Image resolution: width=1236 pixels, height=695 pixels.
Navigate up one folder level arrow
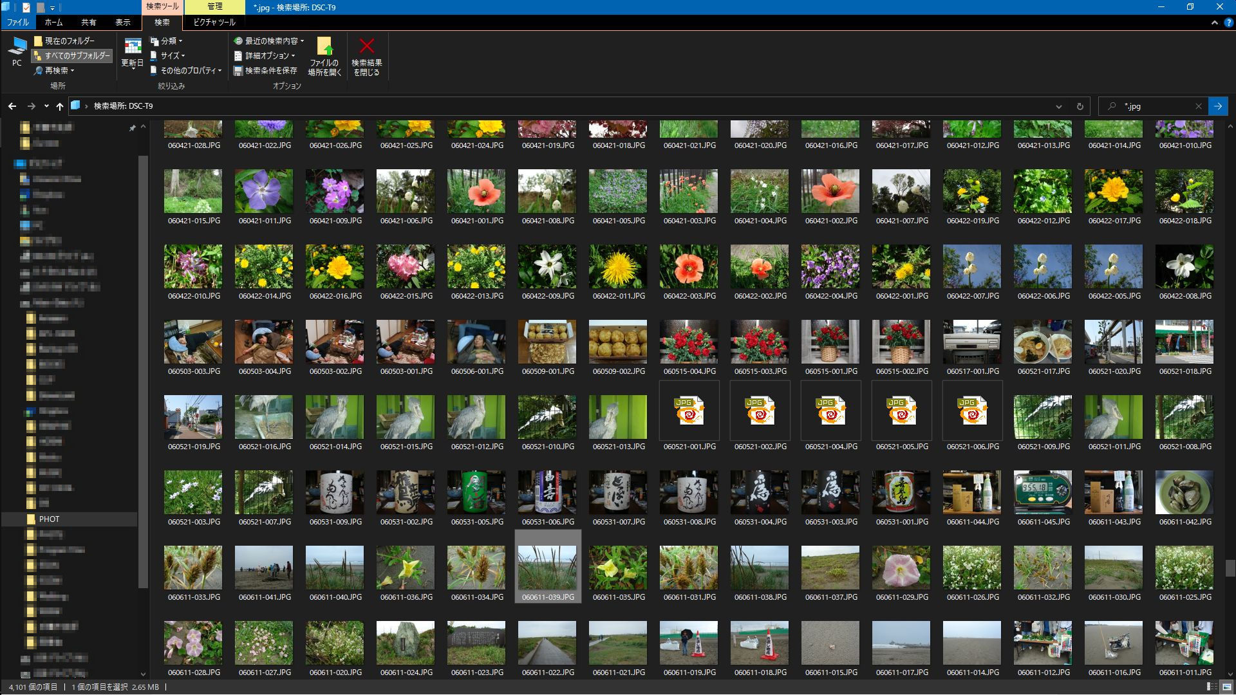pos(60,106)
